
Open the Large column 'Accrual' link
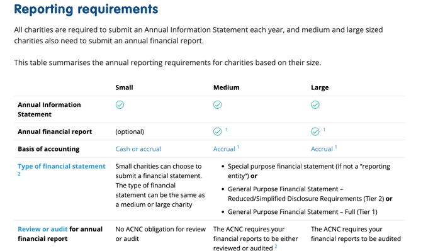coord(322,149)
